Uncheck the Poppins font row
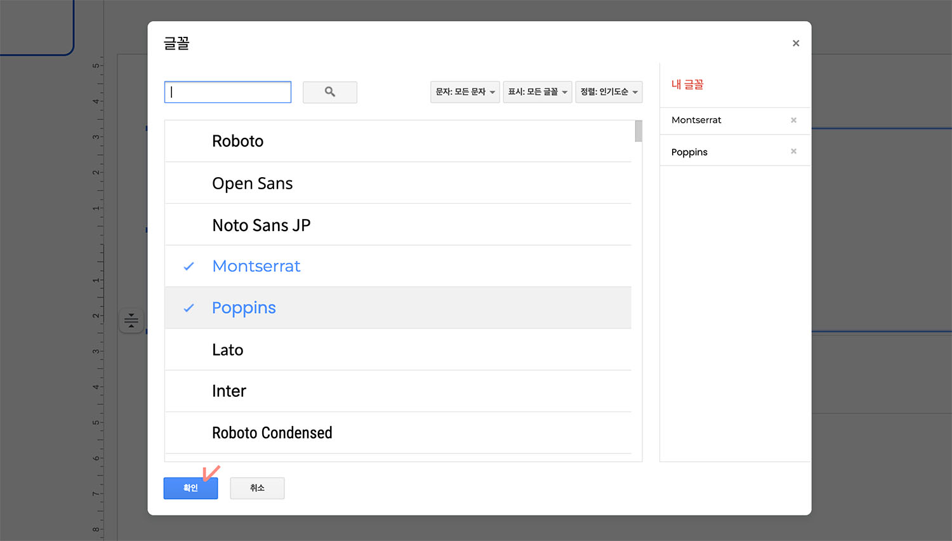Screen dimensions: 952x541 click(398, 308)
